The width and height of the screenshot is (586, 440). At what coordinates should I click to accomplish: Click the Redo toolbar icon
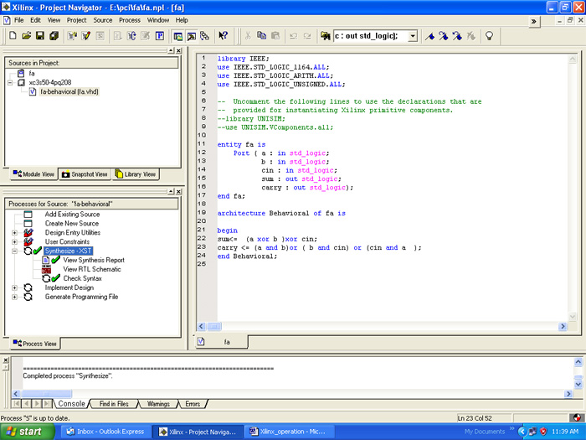(307, 36)
